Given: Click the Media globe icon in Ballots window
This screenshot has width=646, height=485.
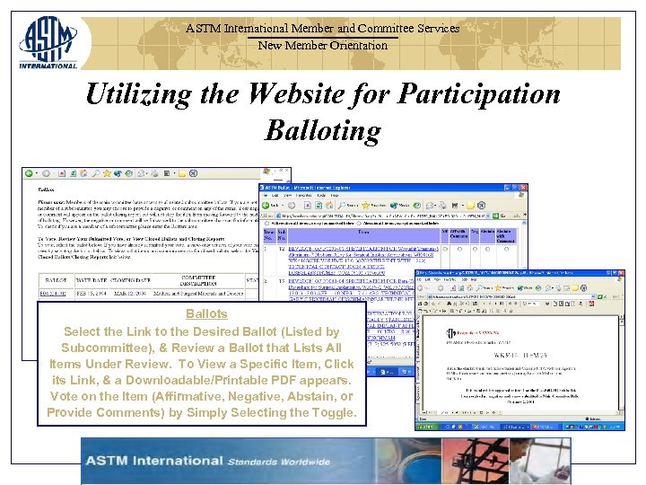Looking at the screenshot, I should coord(118,173).
